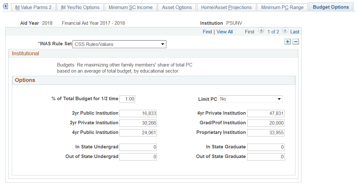The image size is (356, 185).
Task: Click the Last navigation link
Action: click(295, 31)
